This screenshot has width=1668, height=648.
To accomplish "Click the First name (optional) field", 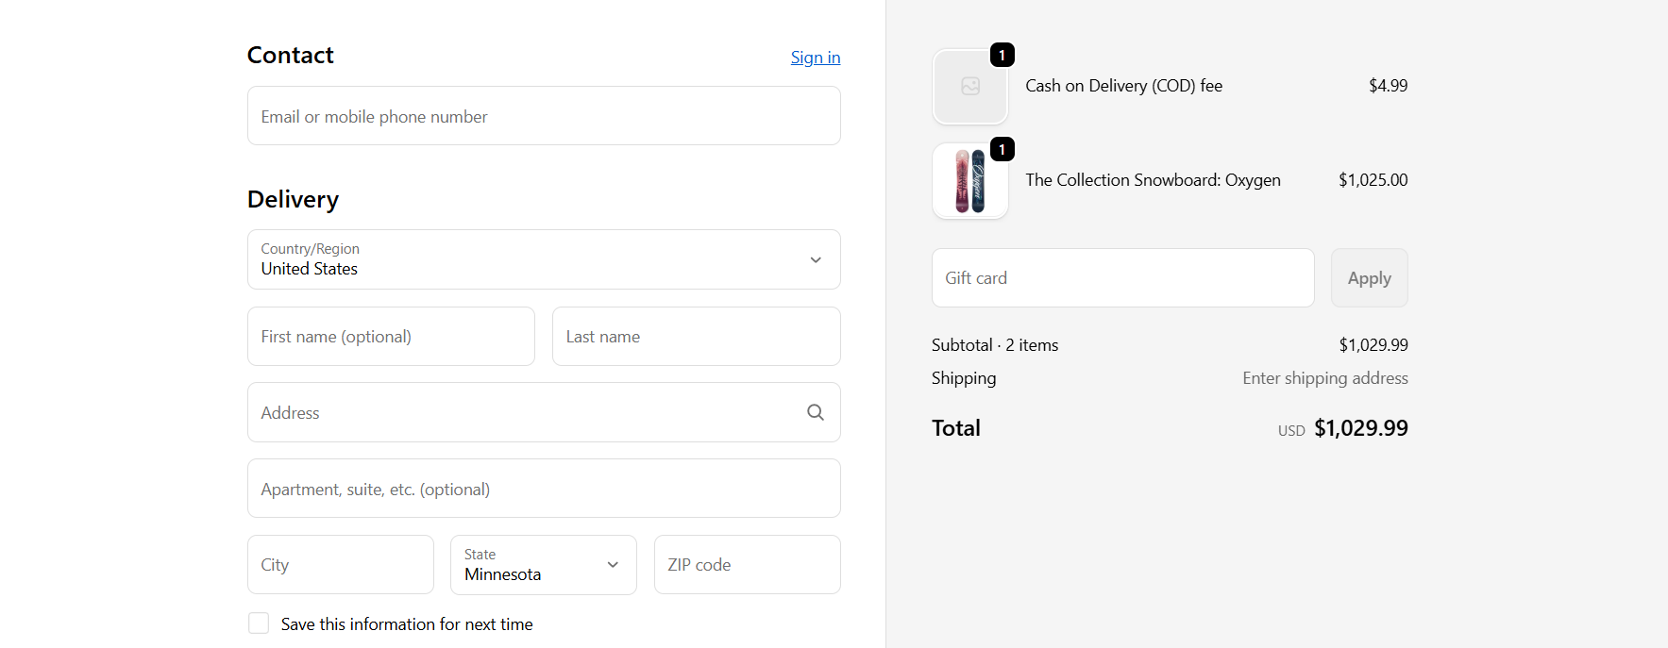I will pyautogui.click(x=390, y=336).
